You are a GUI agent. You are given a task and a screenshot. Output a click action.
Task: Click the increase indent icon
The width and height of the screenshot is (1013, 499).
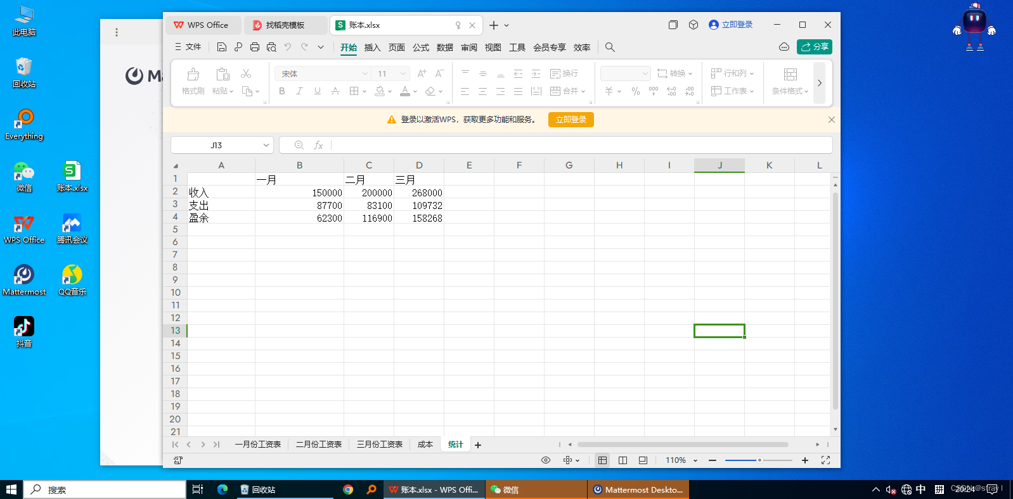point(536,73)
